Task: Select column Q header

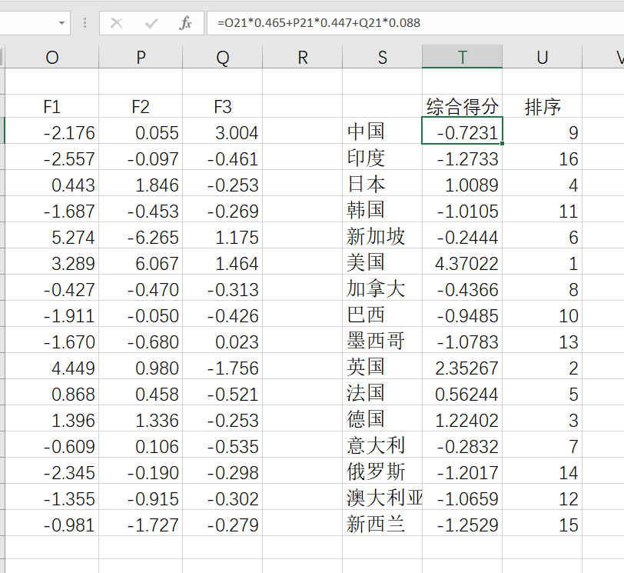Action: [x=222, y=57]
